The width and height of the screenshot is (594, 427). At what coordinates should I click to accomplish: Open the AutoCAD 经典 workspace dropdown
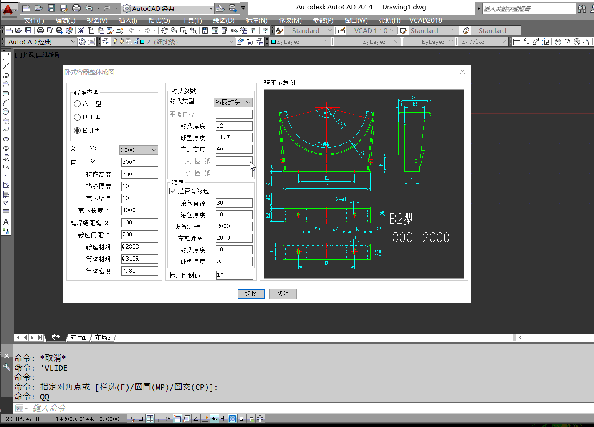pyautogui.click(x=167, y=8)
